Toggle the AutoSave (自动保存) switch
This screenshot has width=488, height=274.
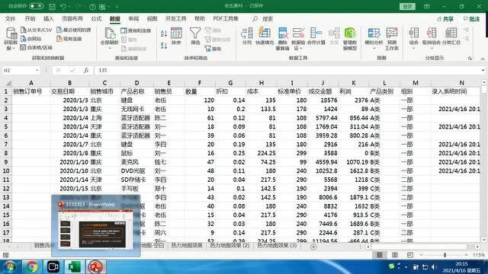click(36, 6)
